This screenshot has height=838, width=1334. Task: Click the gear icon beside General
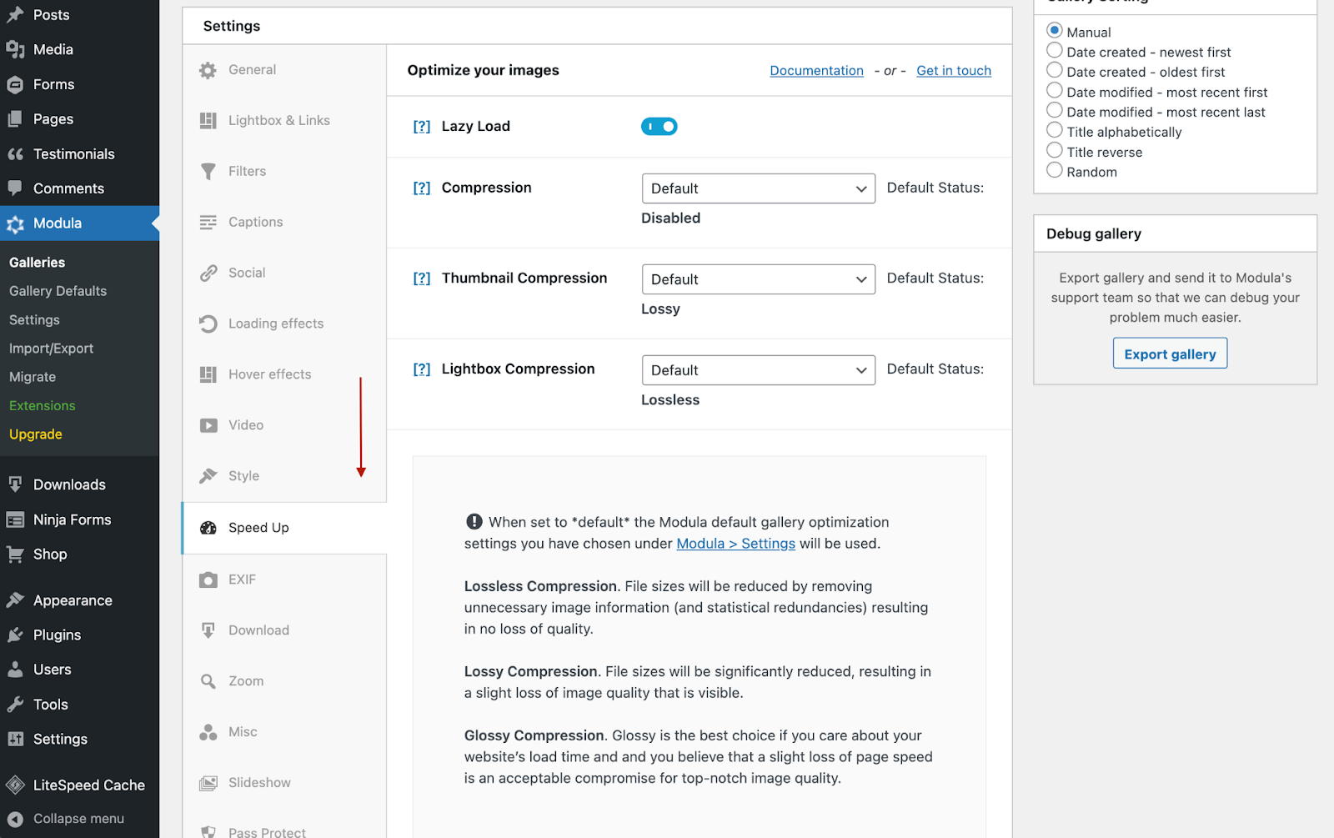[x=208, y=71]
